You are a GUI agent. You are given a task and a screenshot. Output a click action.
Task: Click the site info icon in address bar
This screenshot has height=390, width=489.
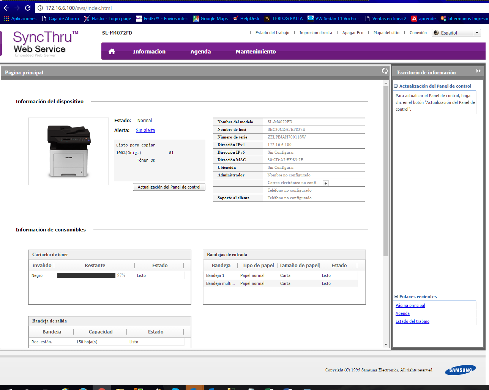click(x=40, y=8)
